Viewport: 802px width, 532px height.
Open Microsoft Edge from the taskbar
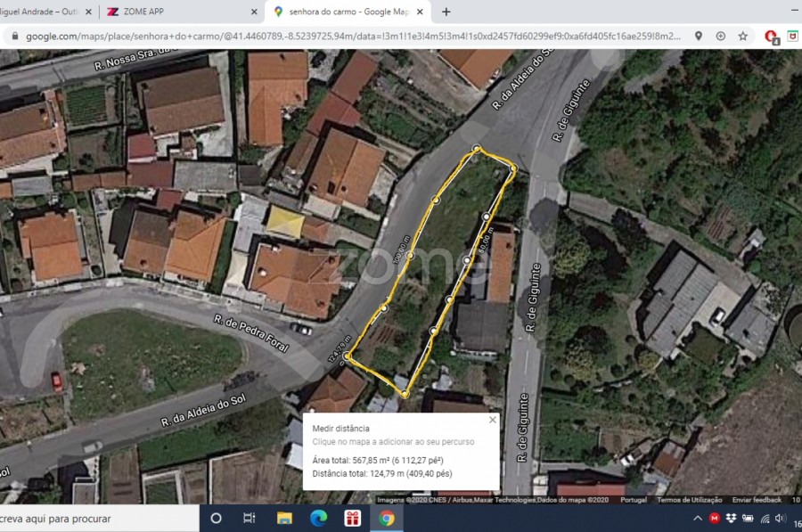coord(318,519)
